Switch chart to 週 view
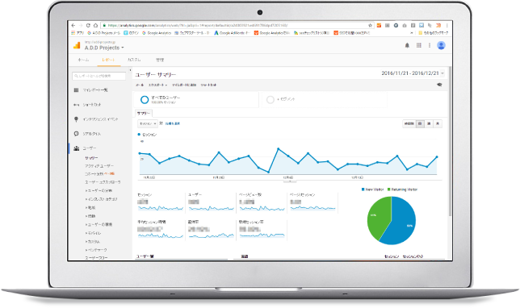This screenshot has width=520, height=308. tap(429, 123)
